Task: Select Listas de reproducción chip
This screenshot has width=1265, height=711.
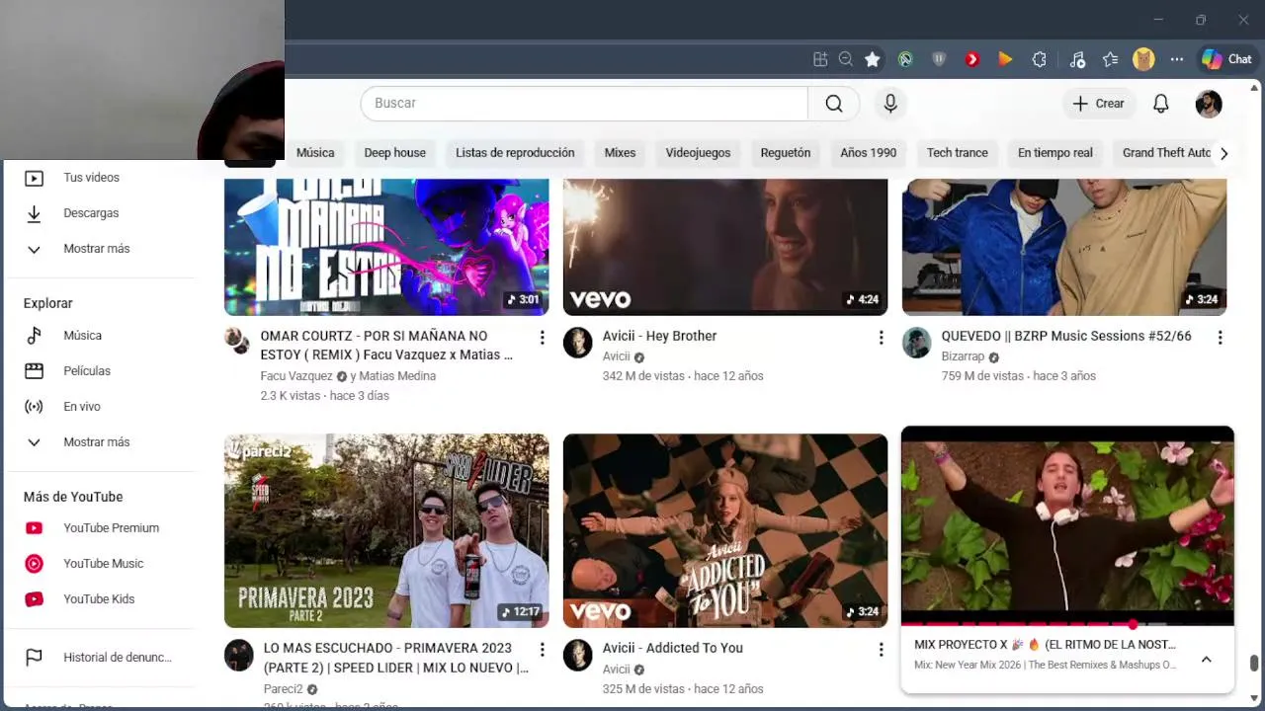Action: point(515,153)
